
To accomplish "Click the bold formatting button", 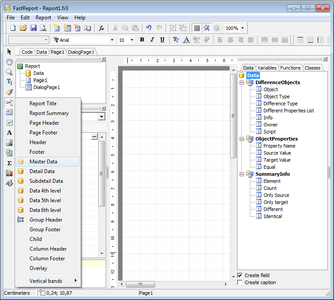I will click(x=142, y=40).
